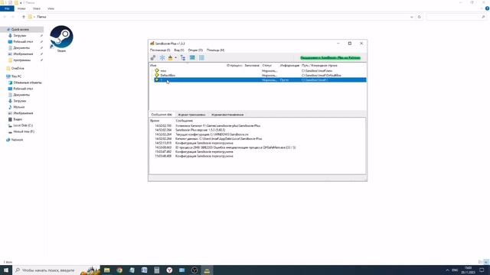Open Загрузки under Quick access

pos(20,36)
